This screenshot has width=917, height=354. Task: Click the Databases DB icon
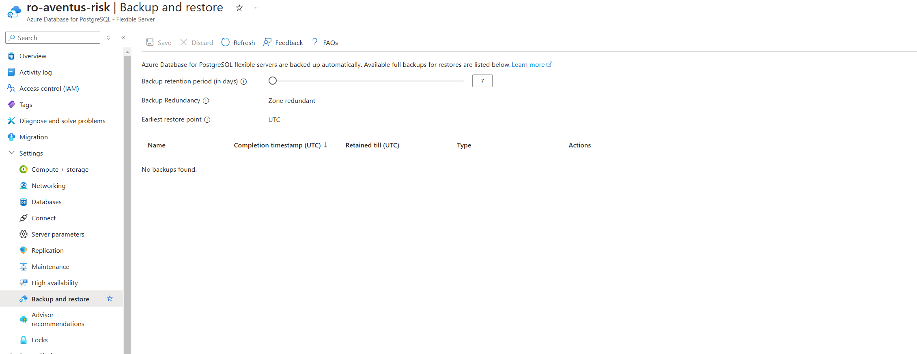(24, 202)
